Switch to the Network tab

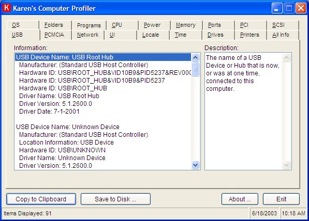88,35
